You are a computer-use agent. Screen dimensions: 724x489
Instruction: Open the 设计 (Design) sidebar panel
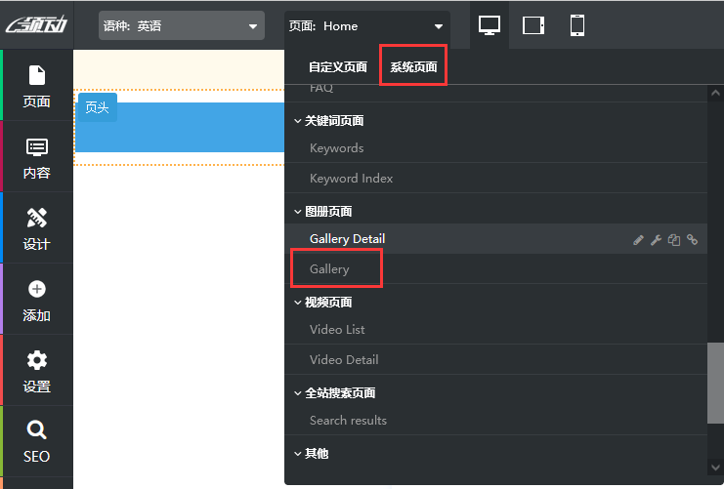[36, 228]
